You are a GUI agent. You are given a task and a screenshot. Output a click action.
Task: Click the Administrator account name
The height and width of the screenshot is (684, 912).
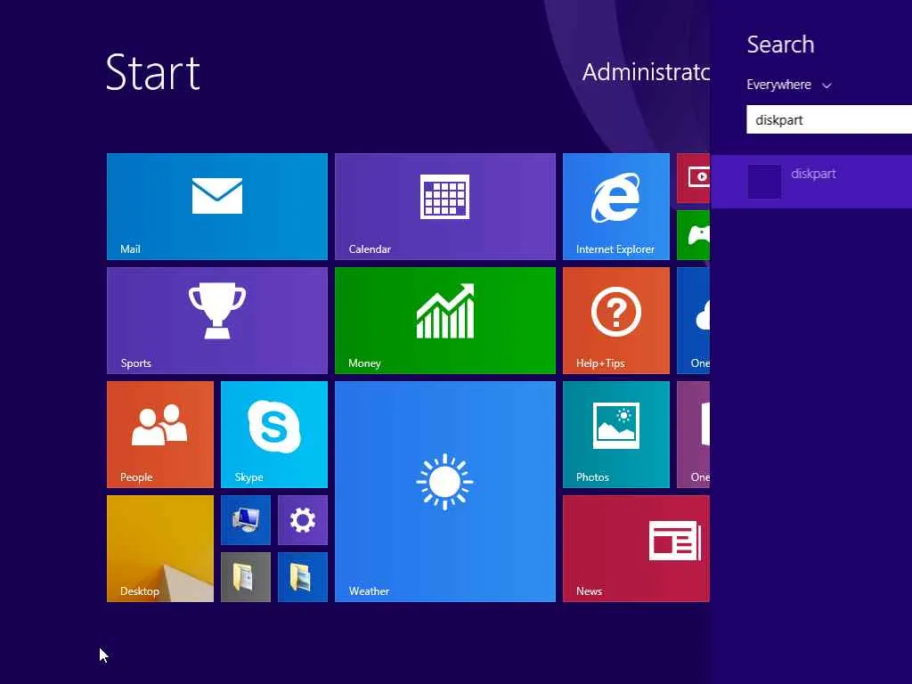pos(646,72)
